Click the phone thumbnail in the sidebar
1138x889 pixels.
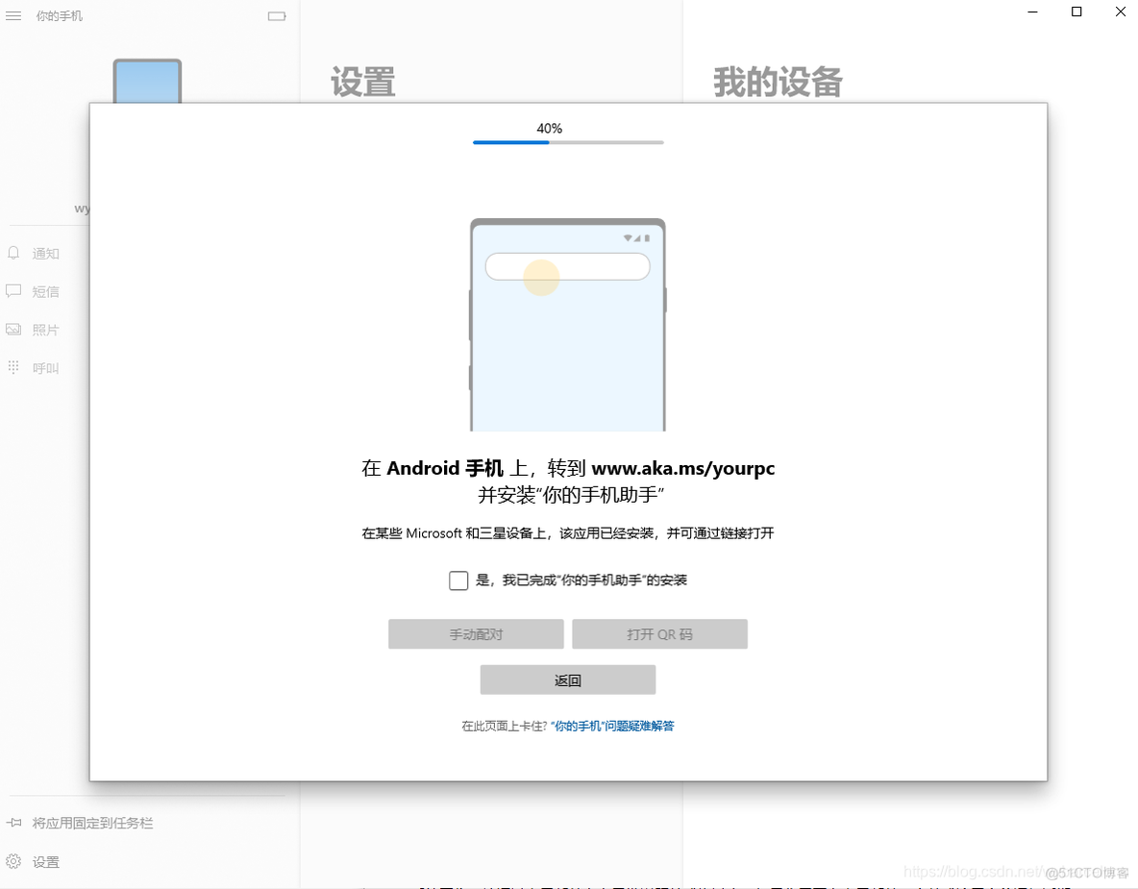(147, 81)
